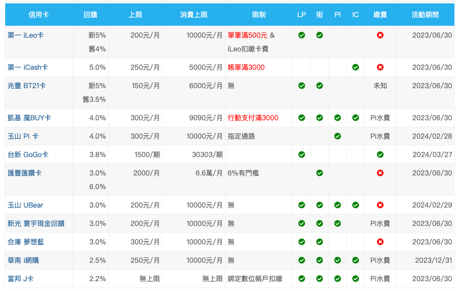Open the 匯豐匯鑽卡 card link
460x291 pixels.
24,173
